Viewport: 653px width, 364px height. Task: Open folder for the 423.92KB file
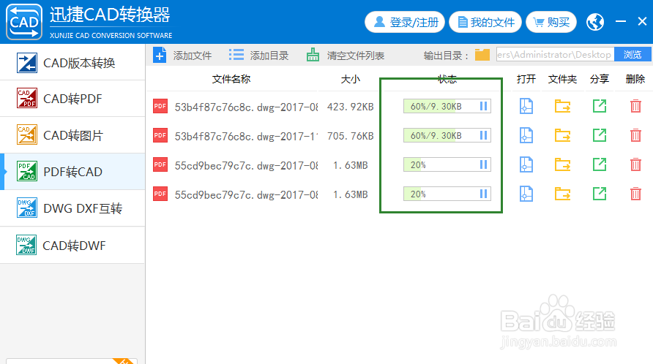coord(562,106)
